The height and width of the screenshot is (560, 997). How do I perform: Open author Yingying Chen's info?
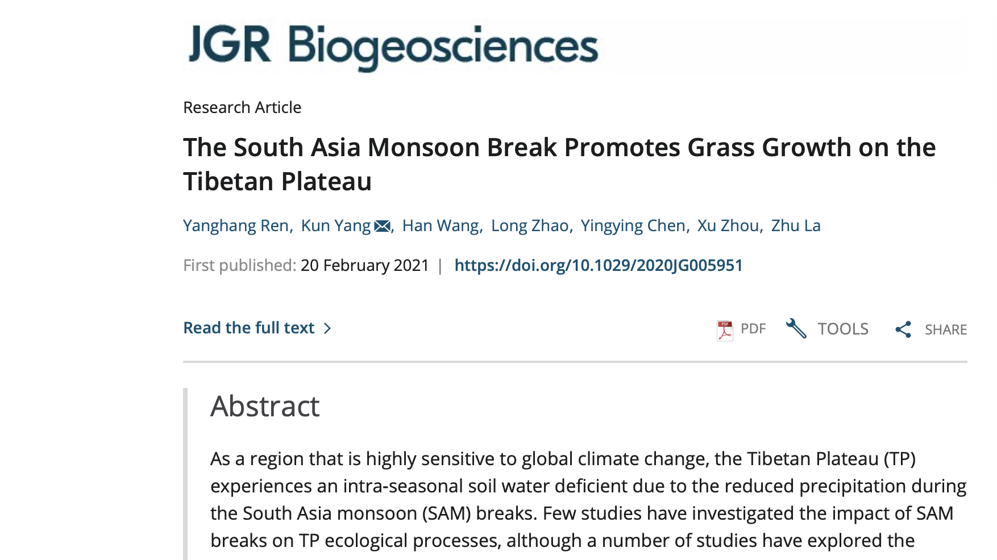[633, 225]
